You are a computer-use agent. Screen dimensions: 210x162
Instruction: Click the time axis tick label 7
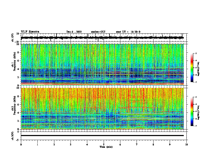tap(137, 145)
